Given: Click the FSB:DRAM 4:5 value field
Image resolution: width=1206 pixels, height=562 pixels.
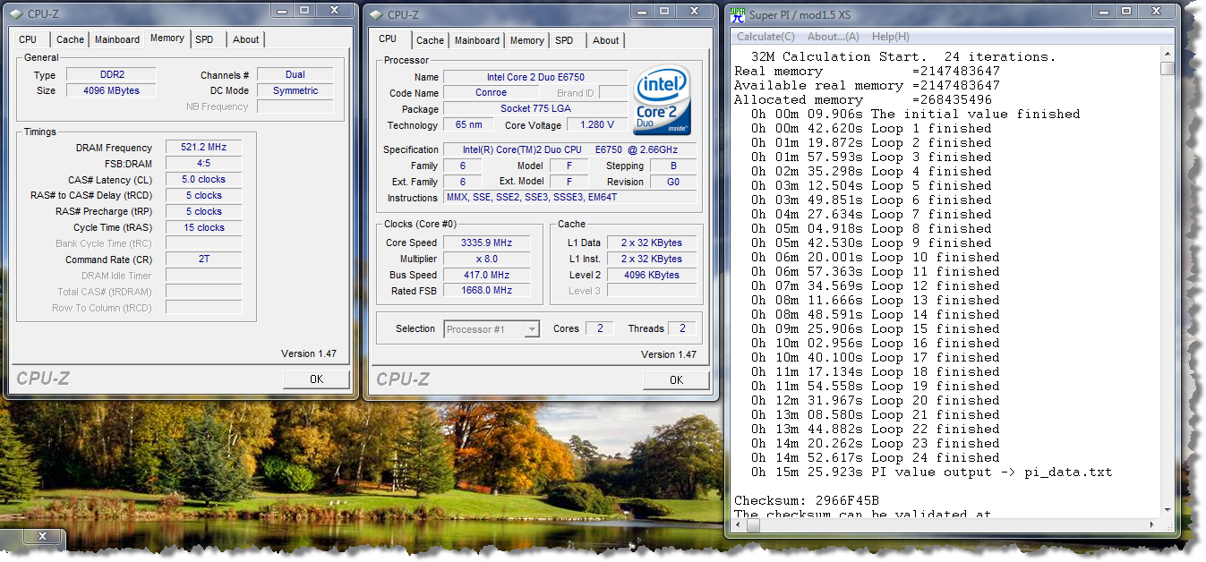Looking at the screenshot, I should tap(203, 164).
